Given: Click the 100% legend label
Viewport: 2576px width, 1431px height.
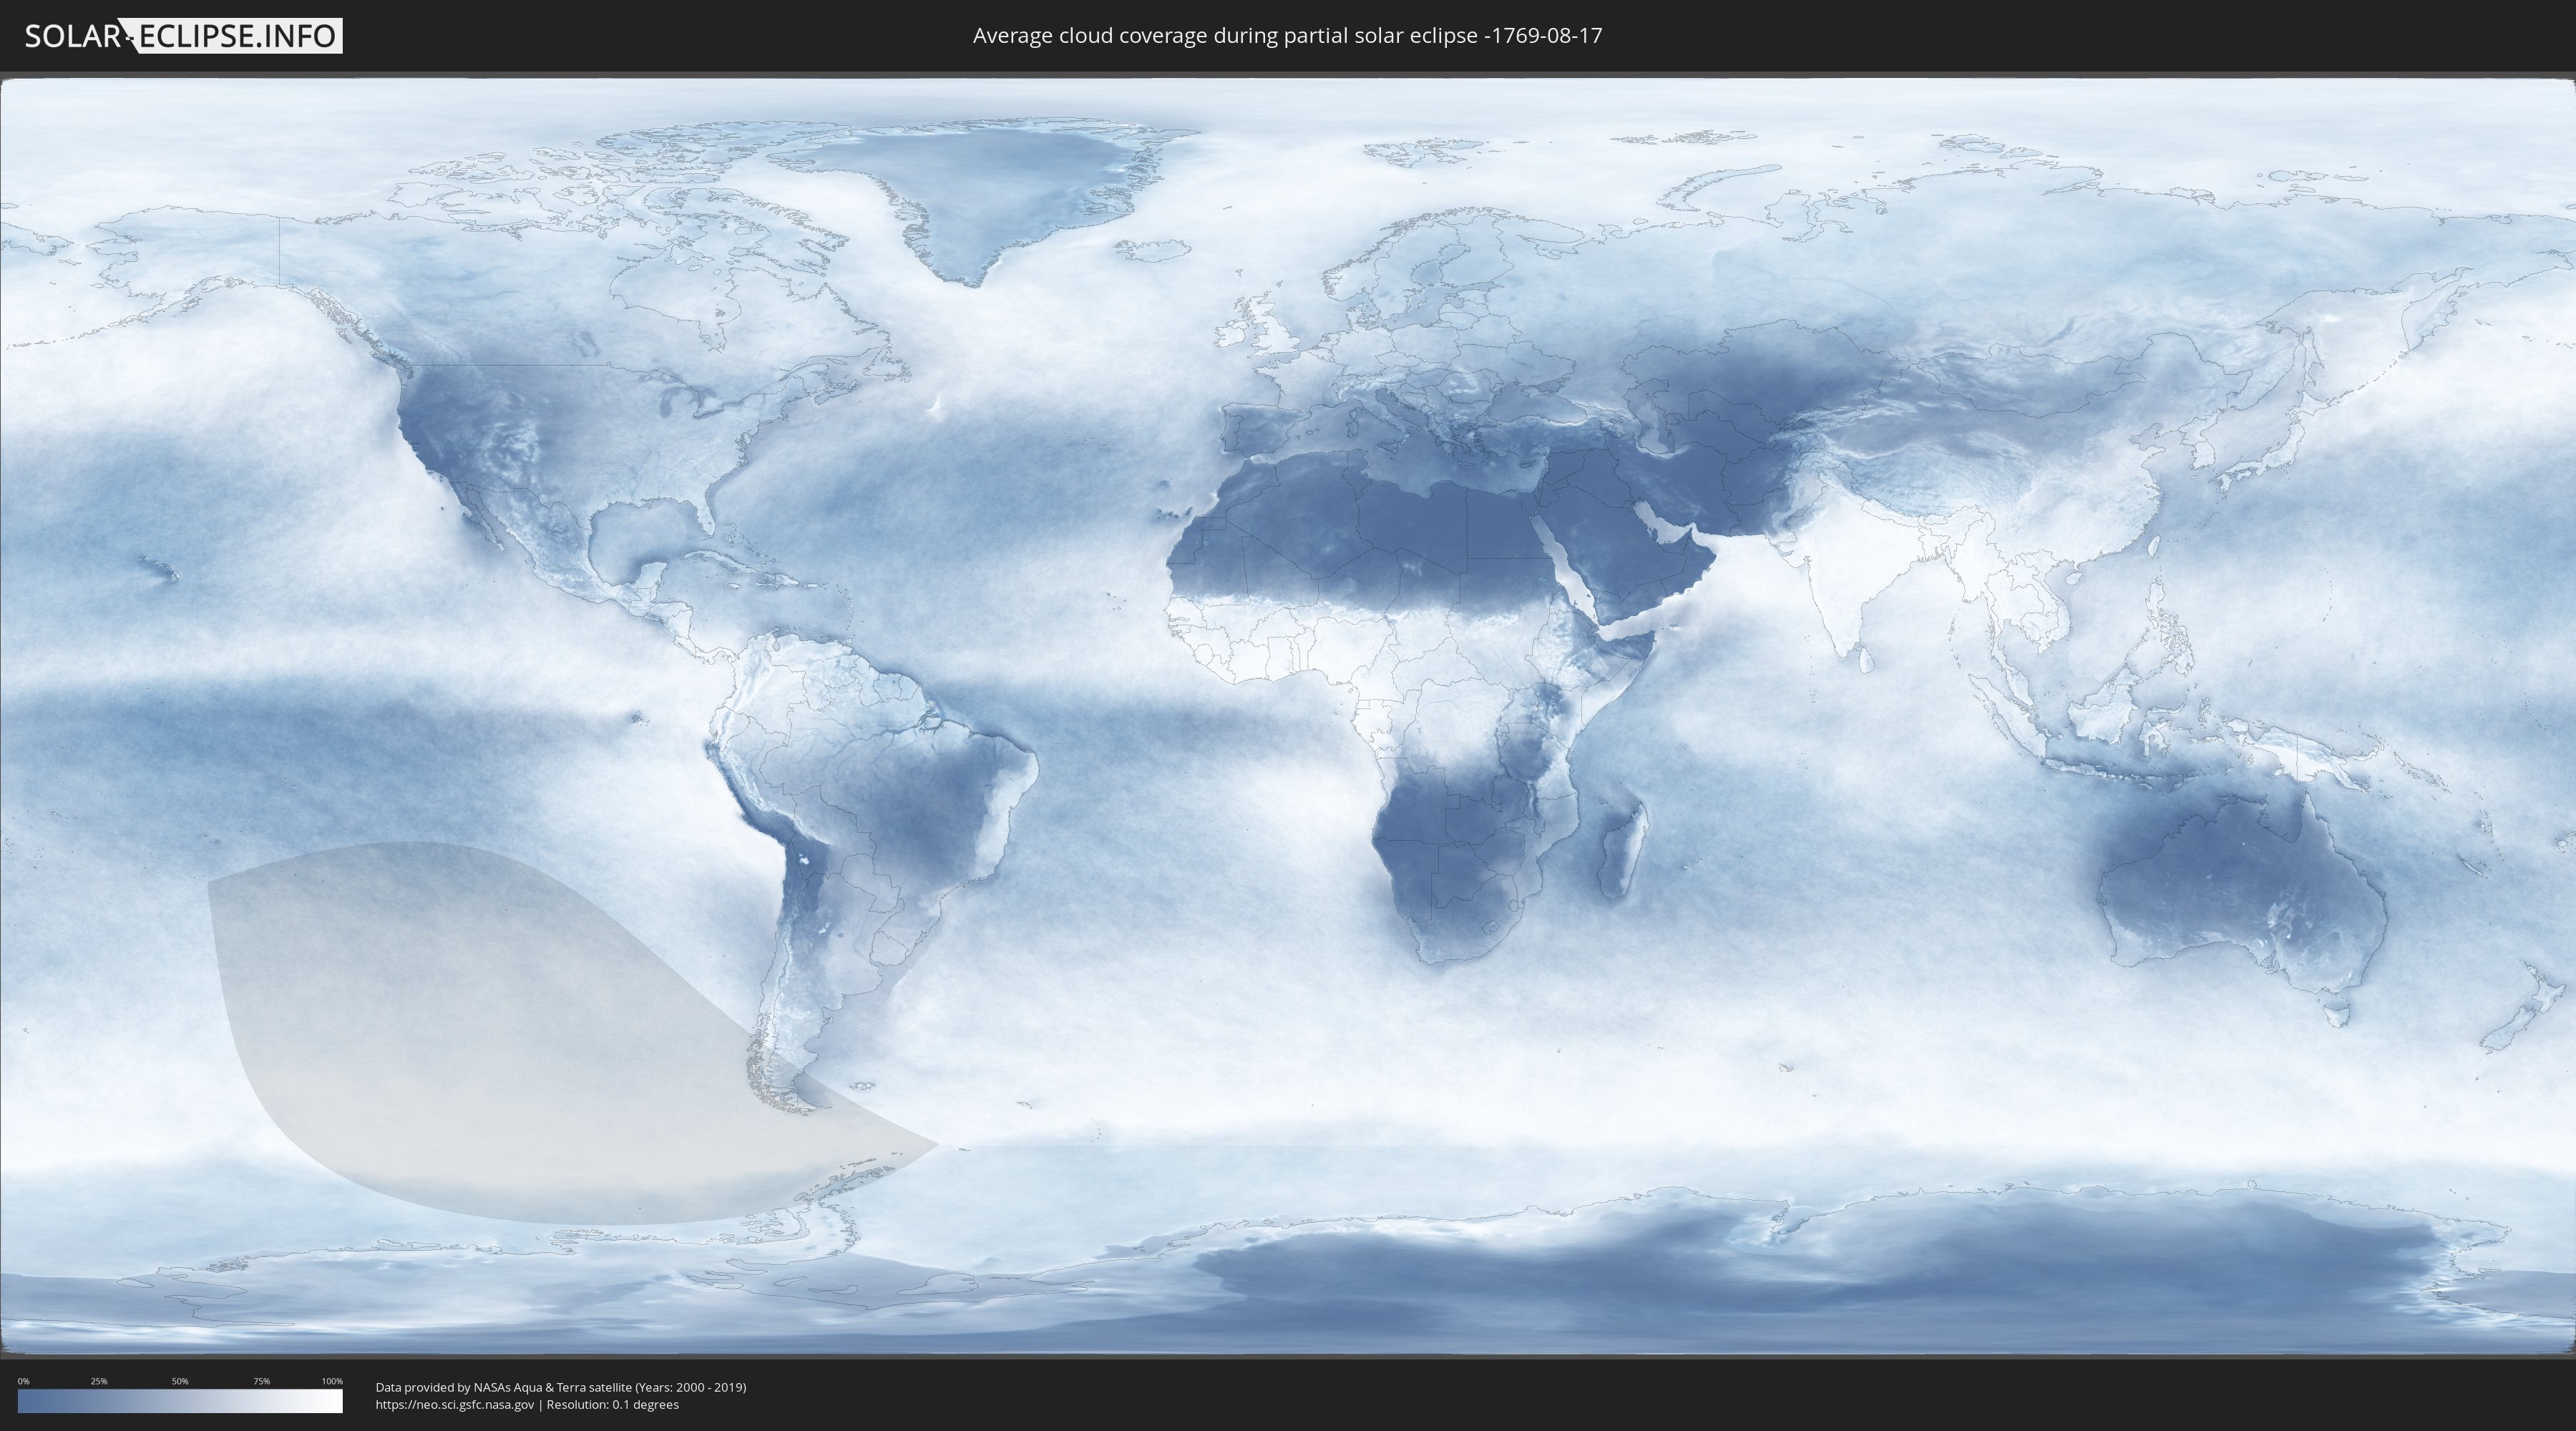Looking at the screenshot, I should tap(332, 1381).
